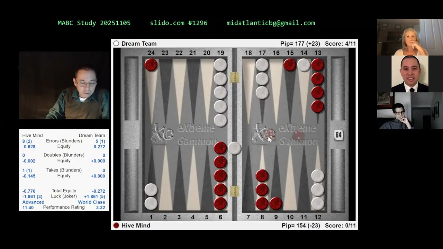443x249 pixels.
Task: Click the 11.40 performance value
Action: click(x=28, y=208)
